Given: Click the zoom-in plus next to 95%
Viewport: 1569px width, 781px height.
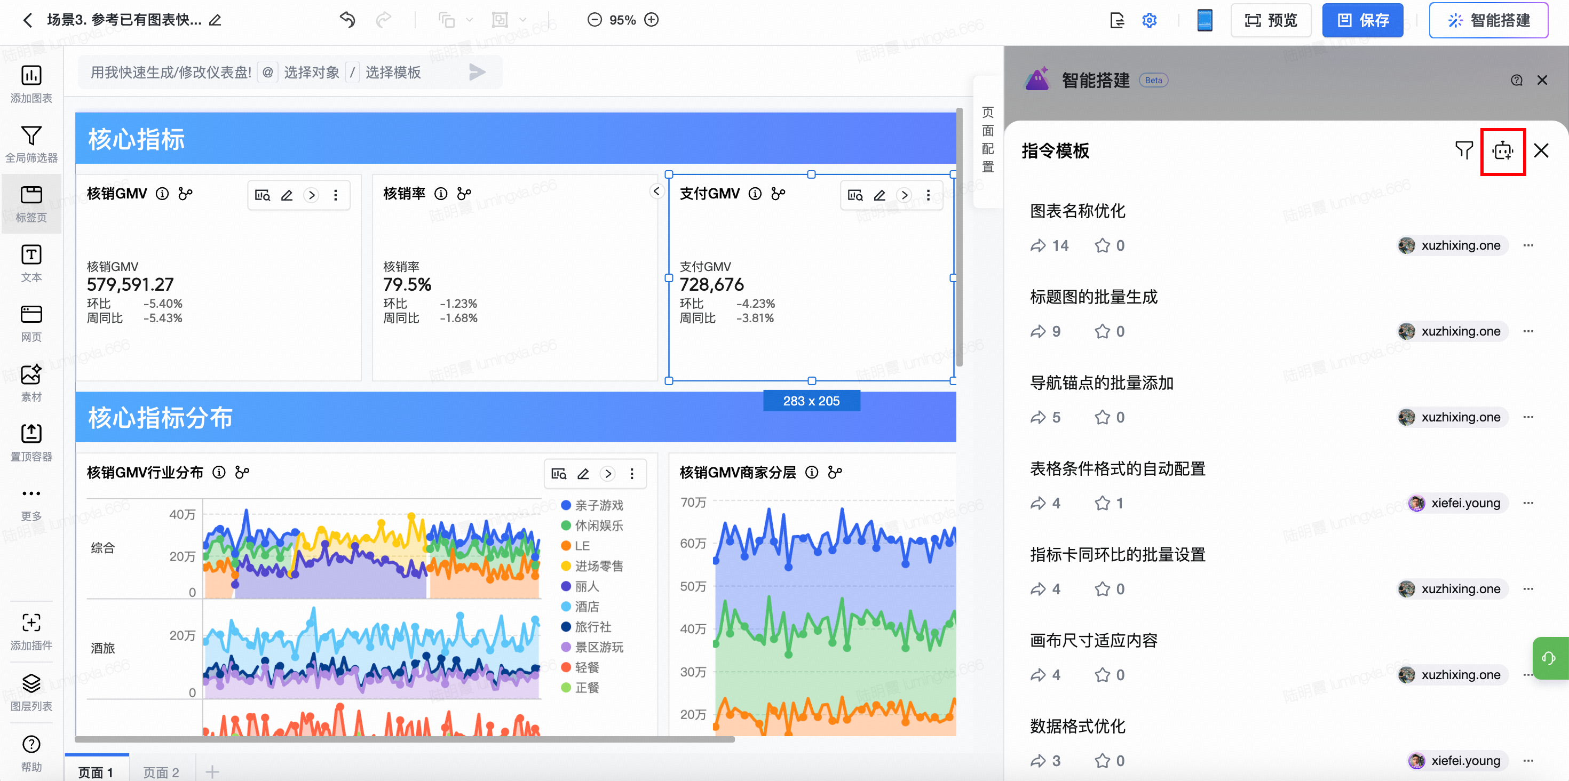Looking at the screenshot, I should pyautogui.click(x=652, y=20).
